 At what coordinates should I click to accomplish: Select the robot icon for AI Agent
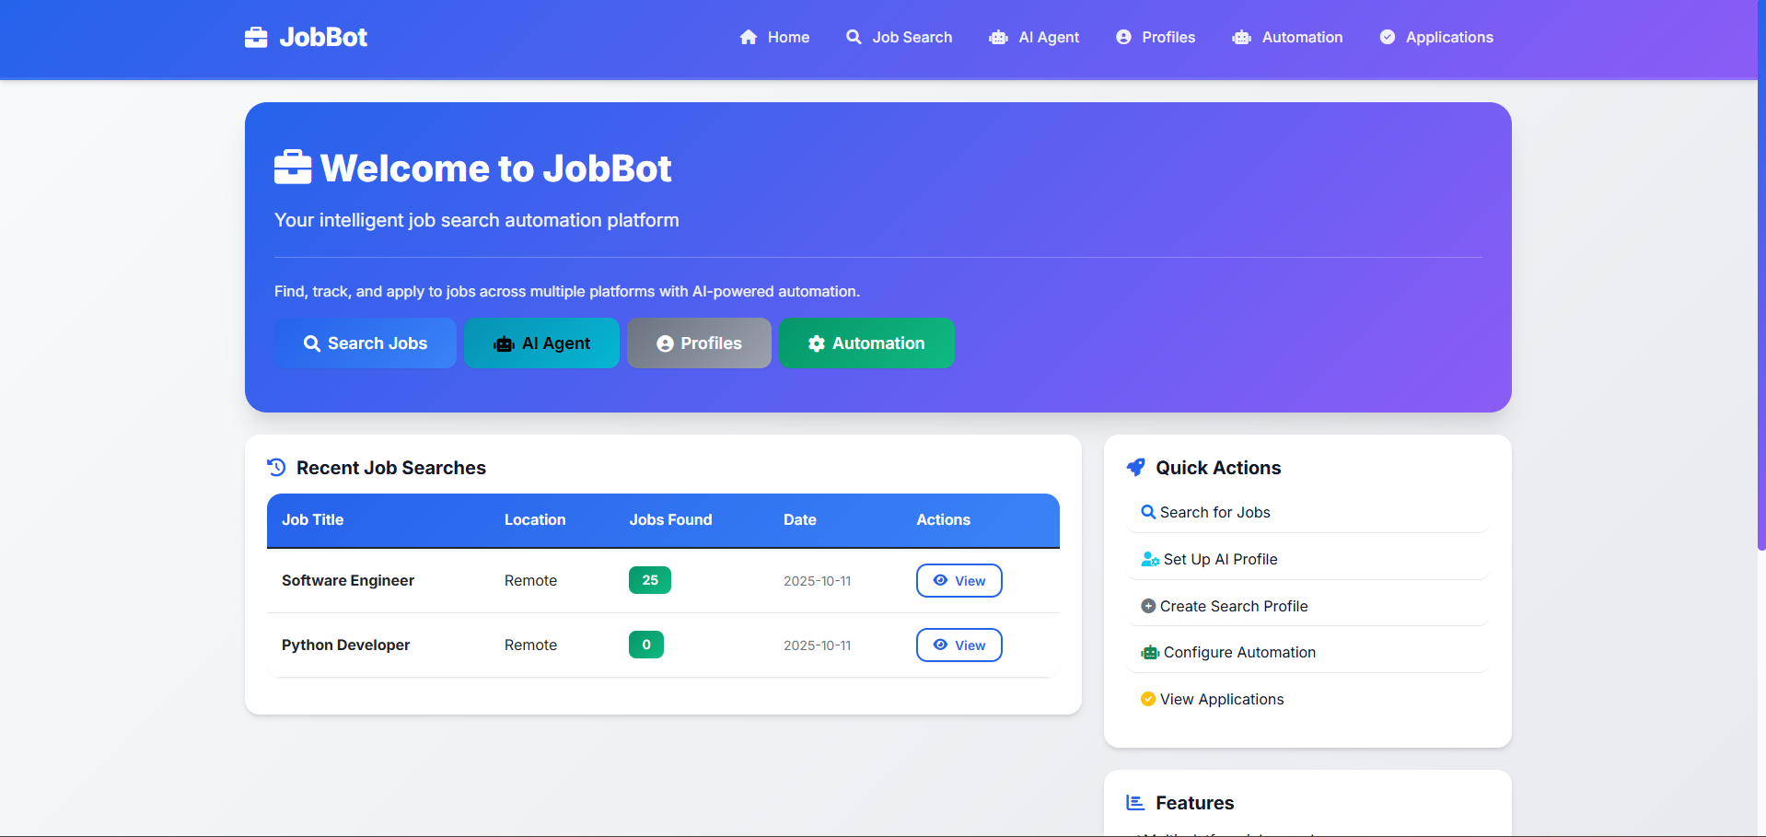[999, 37]
